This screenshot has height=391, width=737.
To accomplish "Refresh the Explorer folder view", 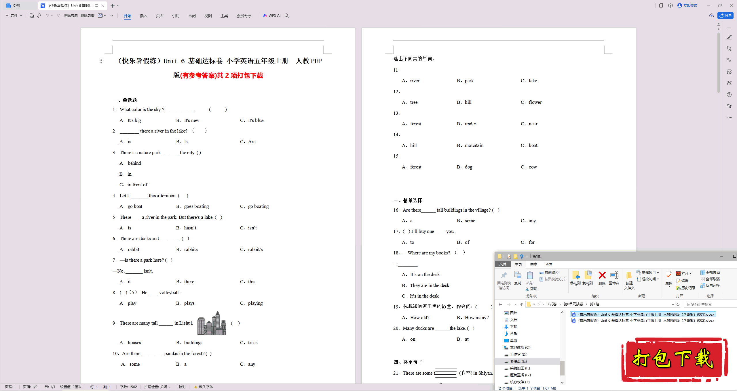I will tap(678, 304).
